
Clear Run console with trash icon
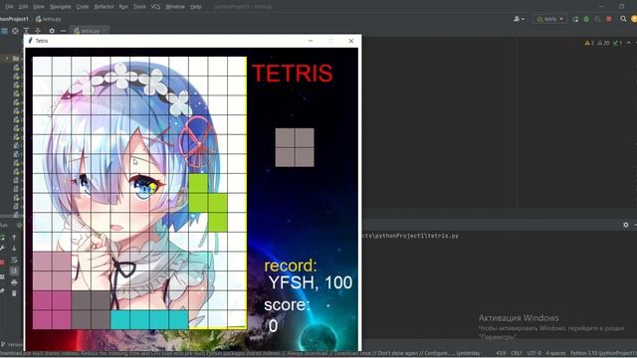point(14,293)
